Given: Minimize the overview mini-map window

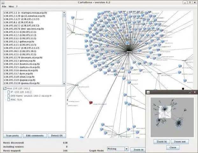Looking at the screenshot, I should pos(190,92).
